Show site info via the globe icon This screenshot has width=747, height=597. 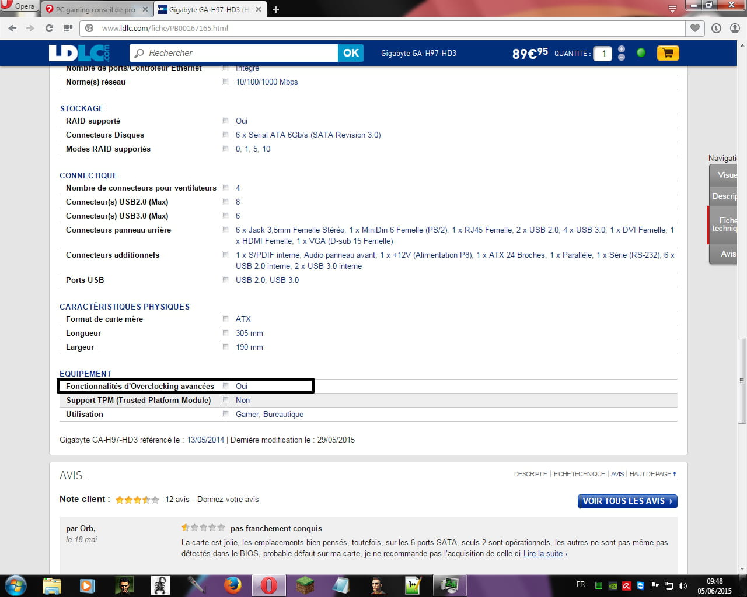tap(89, 28)
